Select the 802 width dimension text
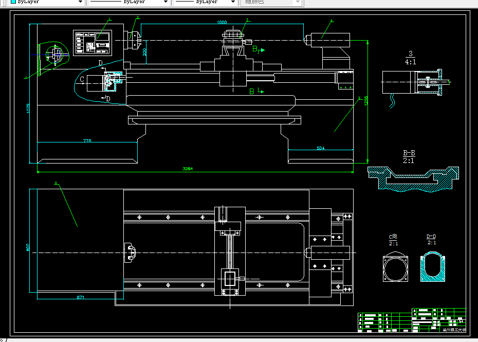Viewport: 478px width, 342px height. point(28,247)
